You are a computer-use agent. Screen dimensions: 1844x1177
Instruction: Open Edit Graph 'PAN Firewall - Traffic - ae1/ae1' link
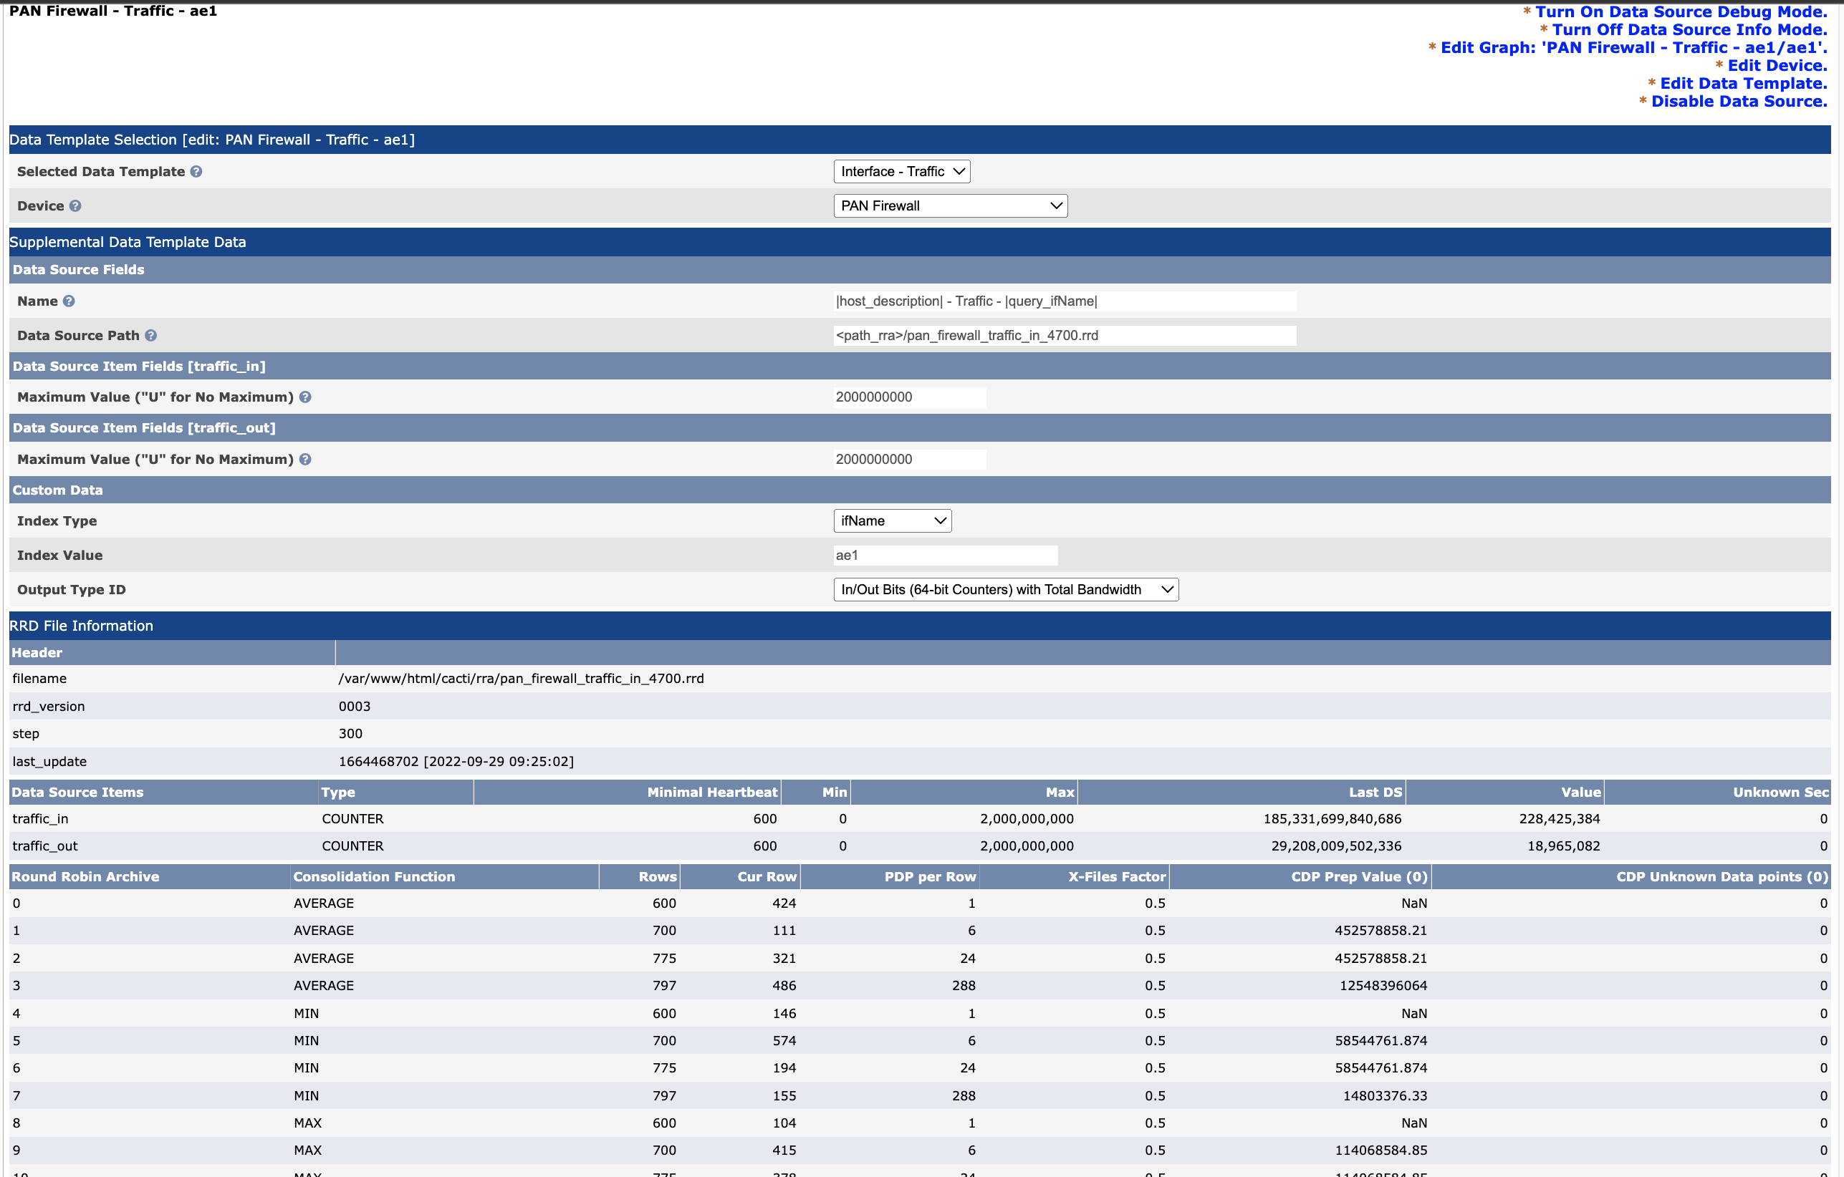[1633, 47]
